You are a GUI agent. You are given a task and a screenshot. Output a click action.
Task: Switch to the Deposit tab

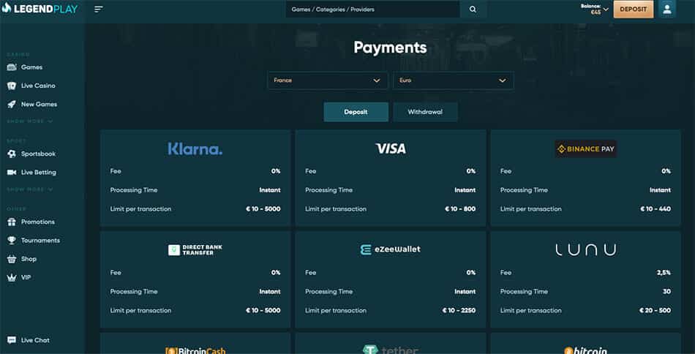(356, 112)
